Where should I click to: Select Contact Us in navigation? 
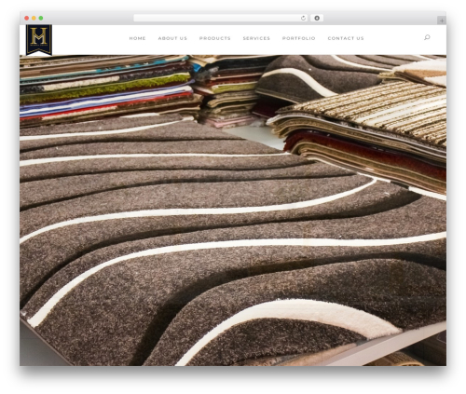346,38
